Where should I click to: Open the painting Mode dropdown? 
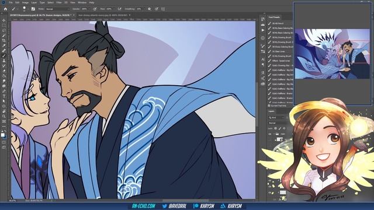pos(57,9)
